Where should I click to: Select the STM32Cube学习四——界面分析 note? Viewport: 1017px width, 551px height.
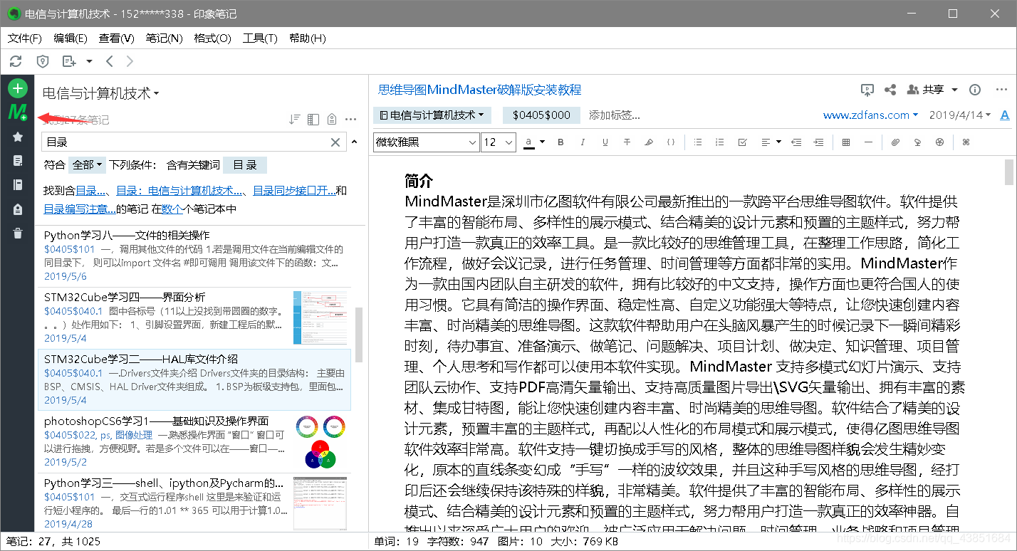click(194, 318)
